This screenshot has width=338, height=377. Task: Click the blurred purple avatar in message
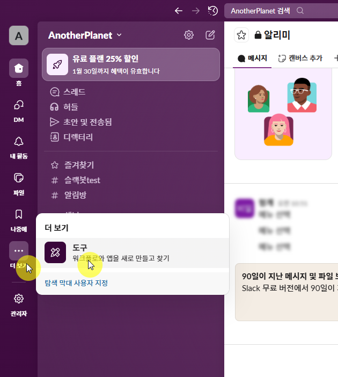point(245,208)
